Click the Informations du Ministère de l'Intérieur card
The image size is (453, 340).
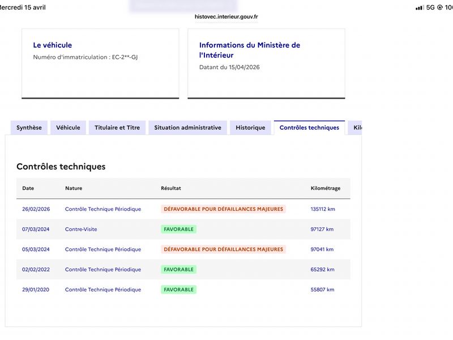tap(266, 63)
